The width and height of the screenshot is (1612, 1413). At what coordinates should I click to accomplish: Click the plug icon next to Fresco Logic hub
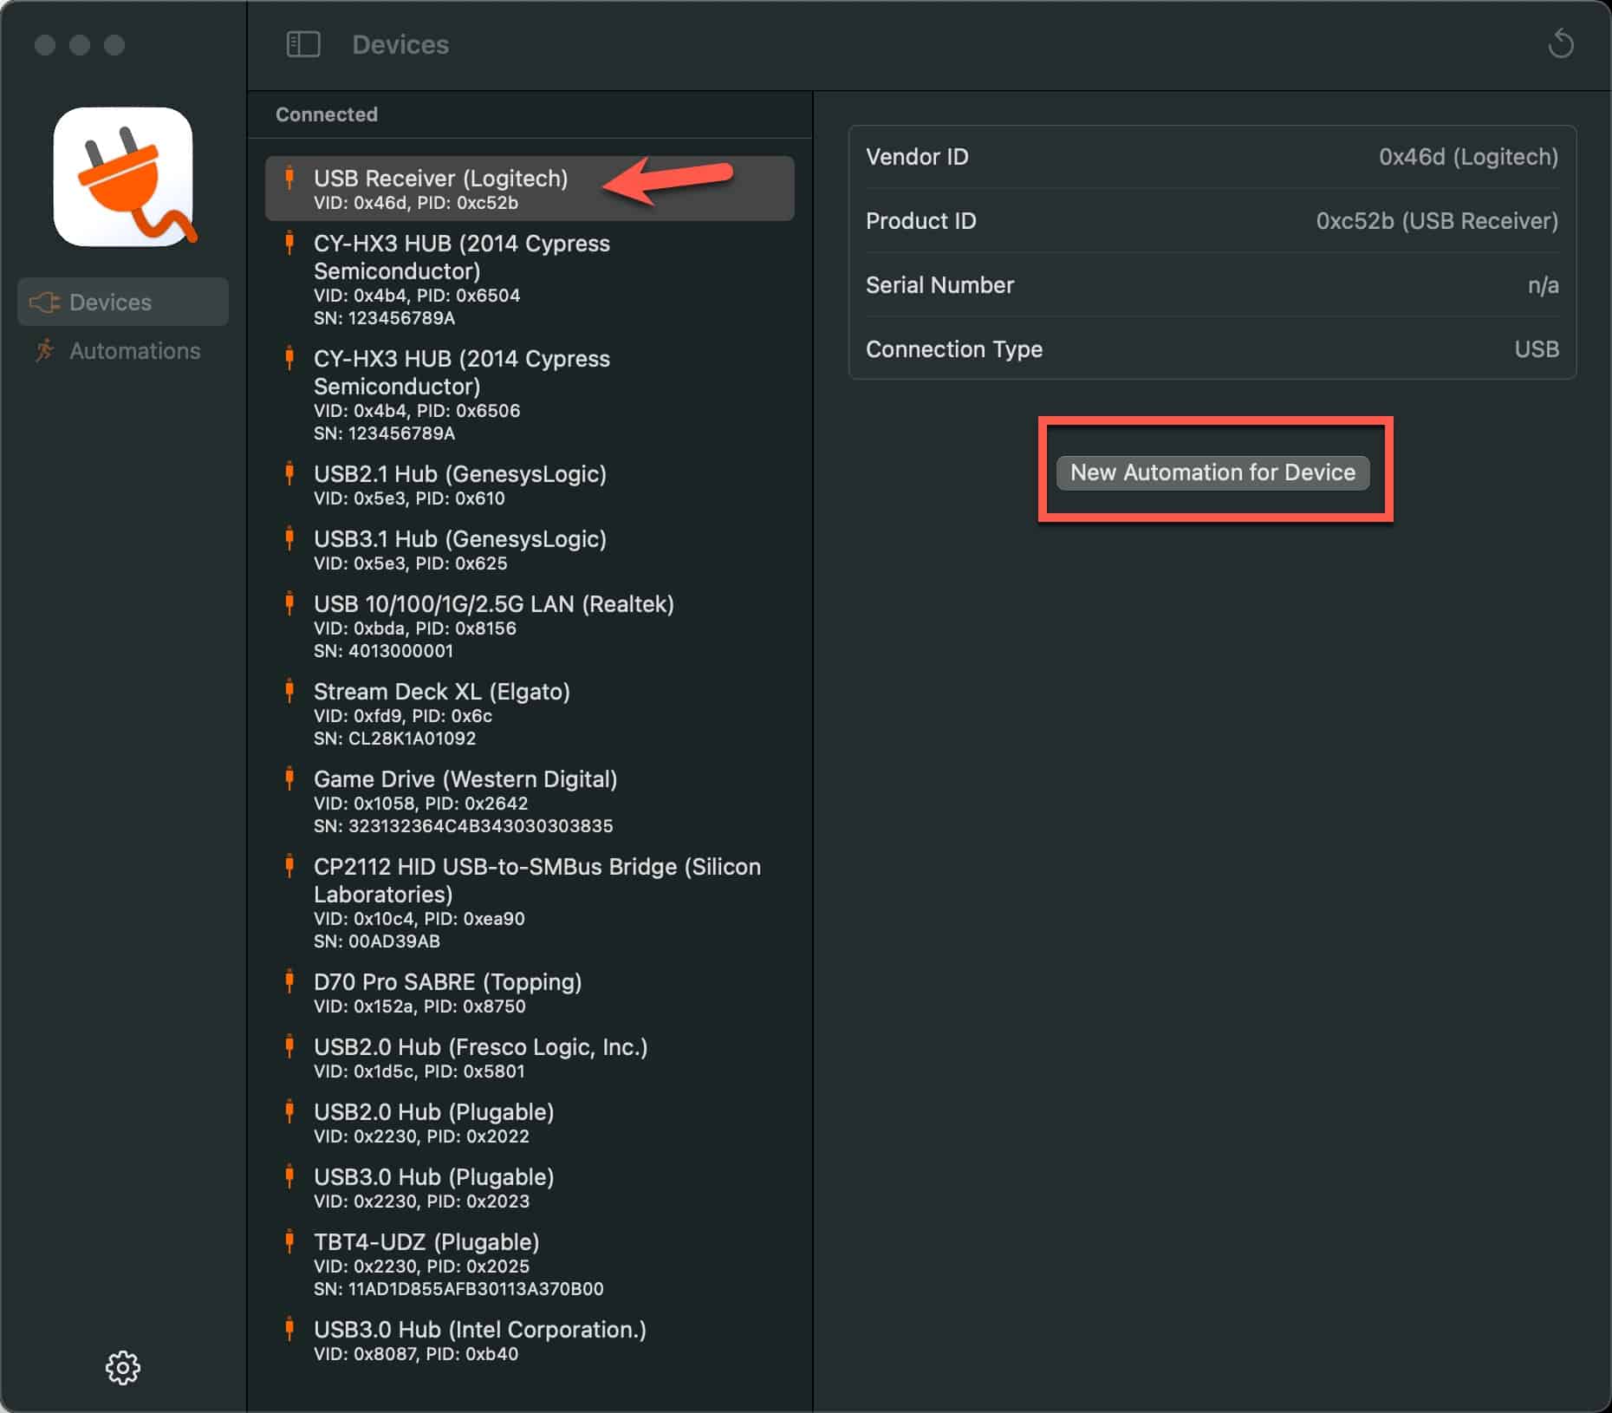tap(289, 1046)
